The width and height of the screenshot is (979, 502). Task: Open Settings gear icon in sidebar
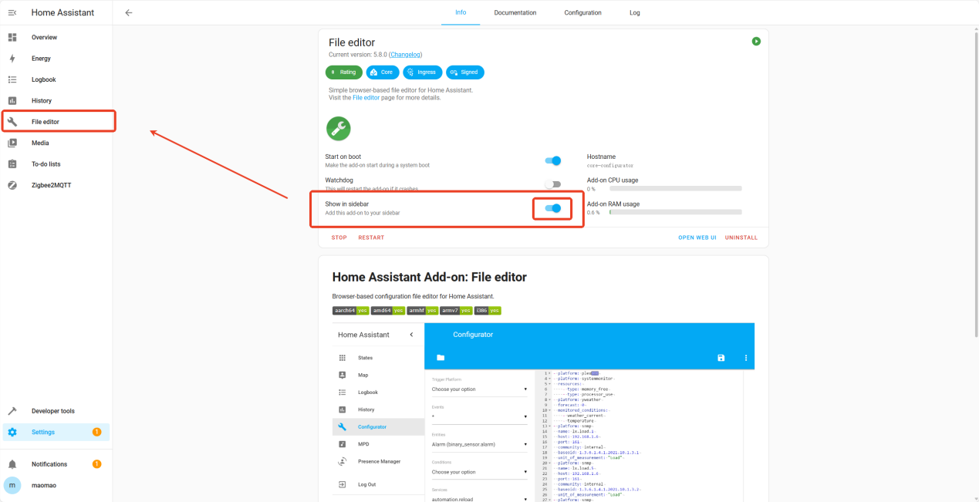click(x=12, y=432)
